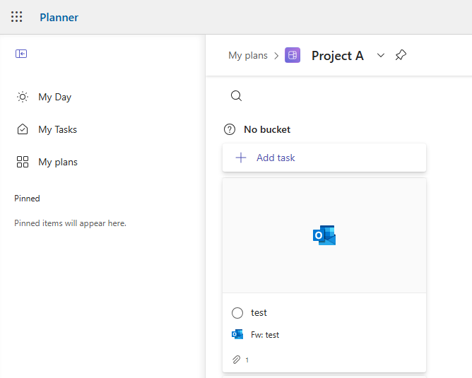Image resolution: width=472 pixels, height=378 pixels.
Task: Open the app launcher grid icon
Action: 17,17
